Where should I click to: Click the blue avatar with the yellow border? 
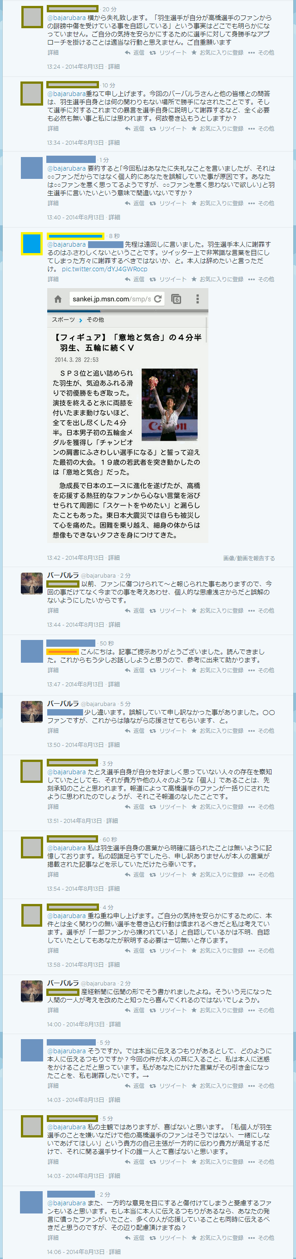(32, 244)
